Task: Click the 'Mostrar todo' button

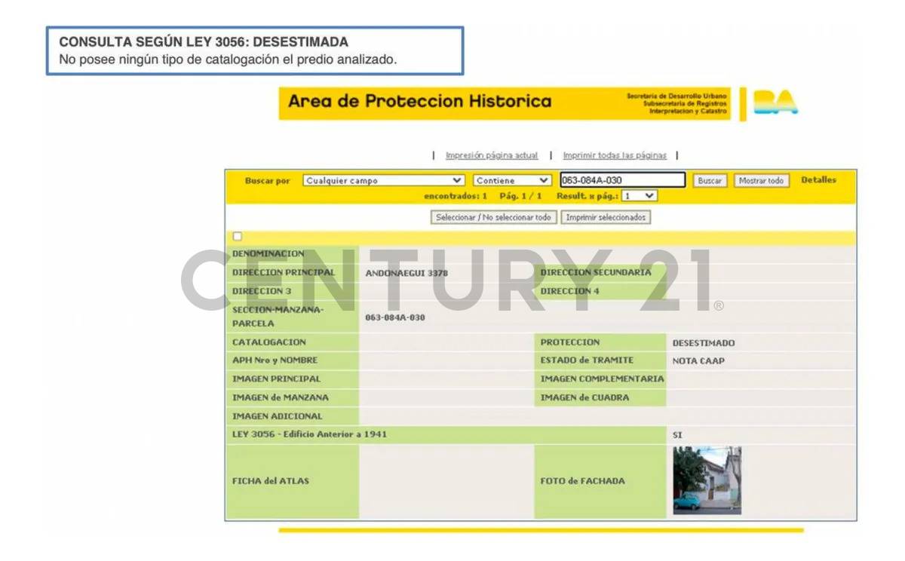Action: 762,181
